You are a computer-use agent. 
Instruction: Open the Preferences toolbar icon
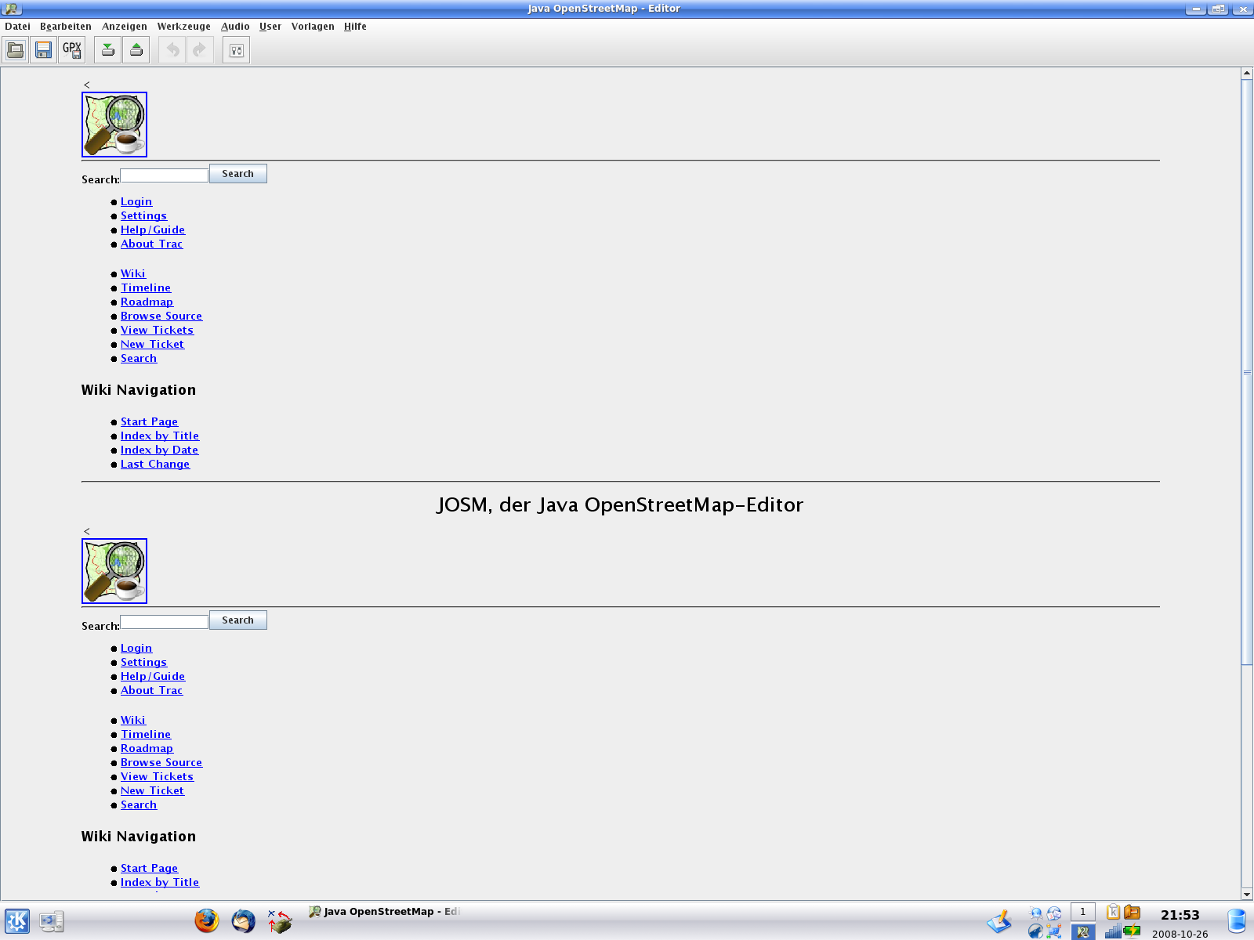click(x=236, y=50)
